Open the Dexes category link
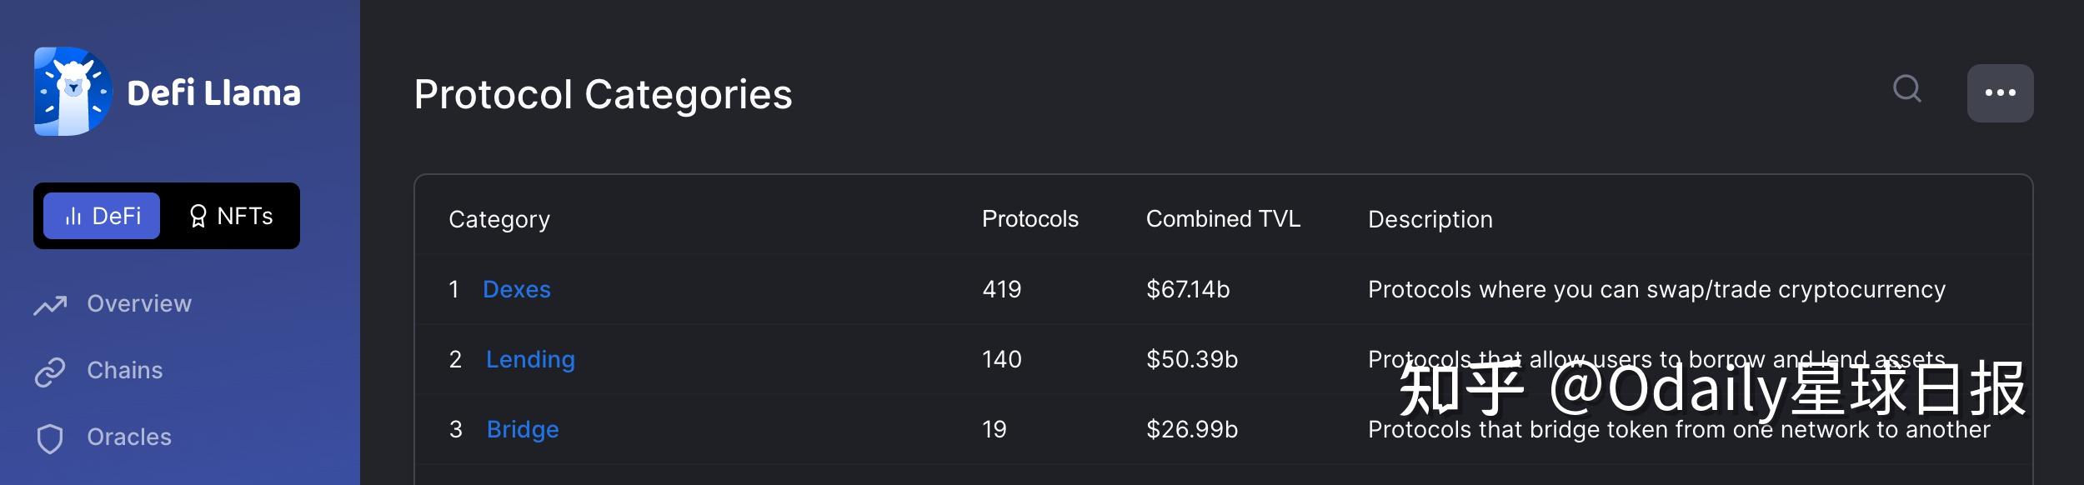This screenshot has width=2084, height=485. coord(517,290)
